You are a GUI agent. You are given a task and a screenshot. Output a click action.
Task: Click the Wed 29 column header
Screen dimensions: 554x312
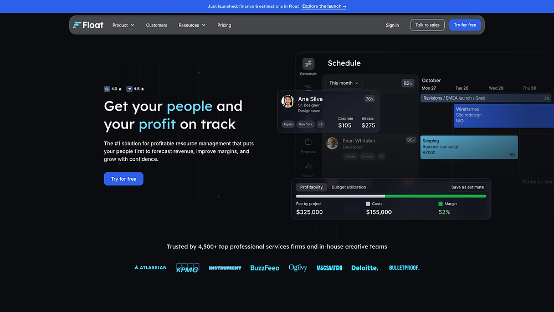click(x=496, y=88)
